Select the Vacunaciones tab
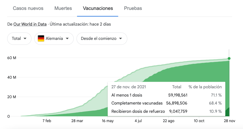Screen dimensions: 243x129 click(x=98, y=8)
